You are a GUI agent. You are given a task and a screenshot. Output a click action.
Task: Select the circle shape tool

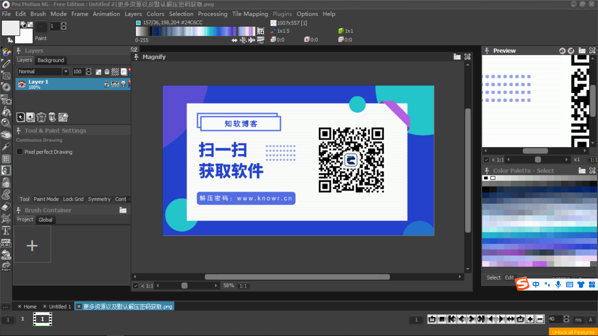coord(6,87)
